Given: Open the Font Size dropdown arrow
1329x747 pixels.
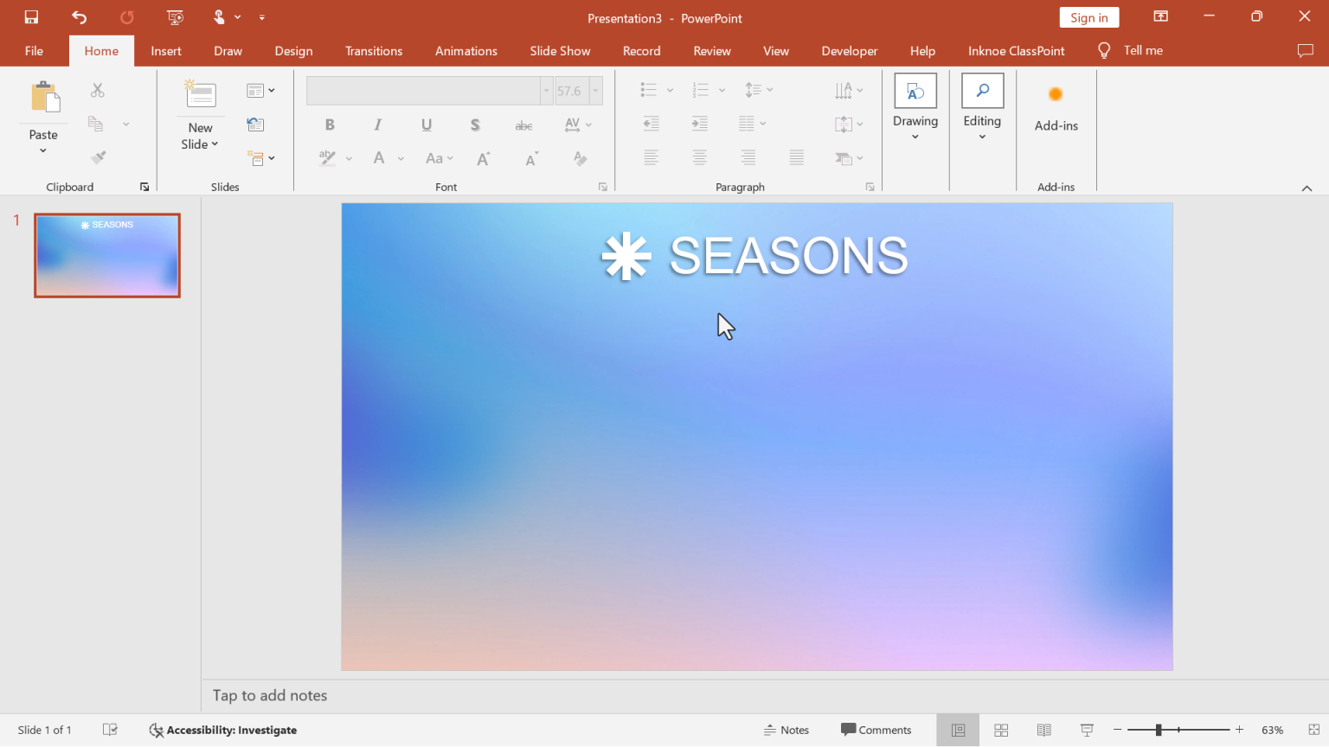Looking at the screenshot, I should point(594,90).
